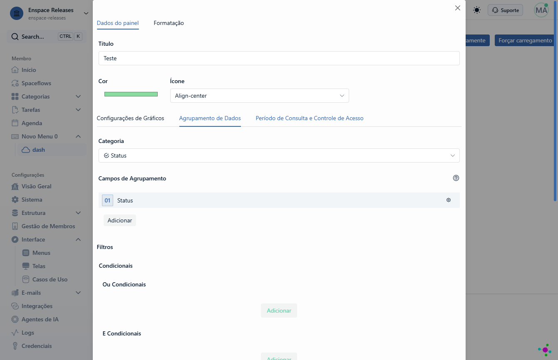Collapse the Novo Menu 0 section

(x=78, y=136)
